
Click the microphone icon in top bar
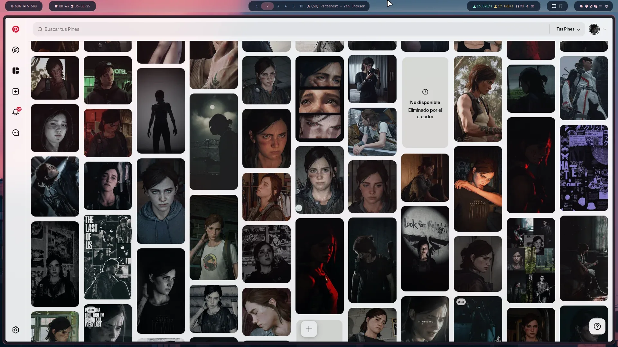coord(527,6)
